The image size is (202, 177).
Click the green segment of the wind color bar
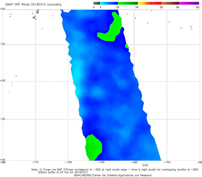coord(128,3)
